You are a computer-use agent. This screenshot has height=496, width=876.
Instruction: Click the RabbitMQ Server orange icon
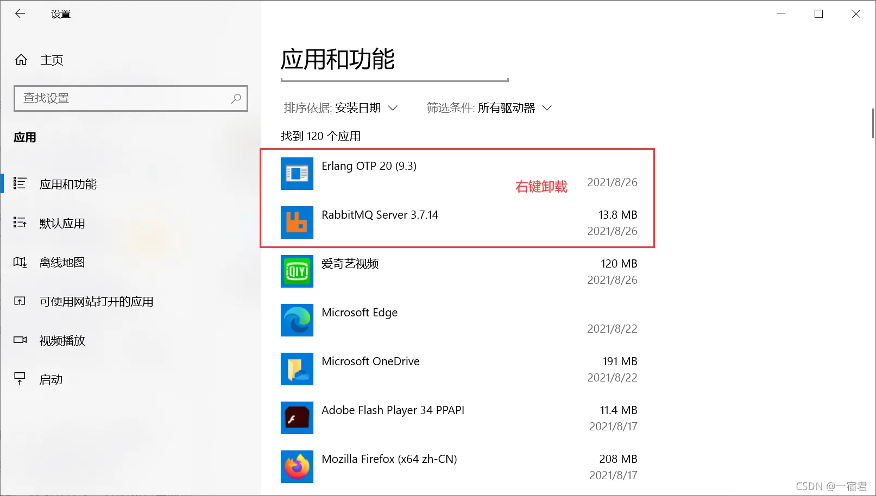click(297, 222)
